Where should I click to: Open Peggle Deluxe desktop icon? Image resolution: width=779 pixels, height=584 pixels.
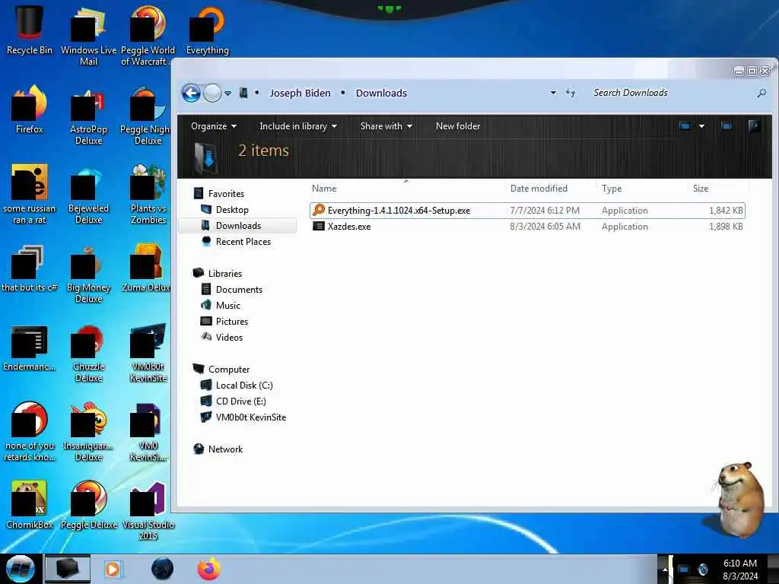tap(88, 504)
